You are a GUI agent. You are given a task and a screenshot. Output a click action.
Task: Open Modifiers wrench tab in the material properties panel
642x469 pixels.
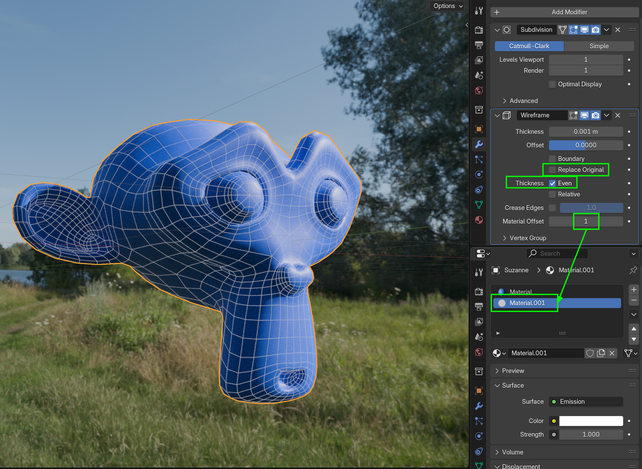tap(479, 405)
